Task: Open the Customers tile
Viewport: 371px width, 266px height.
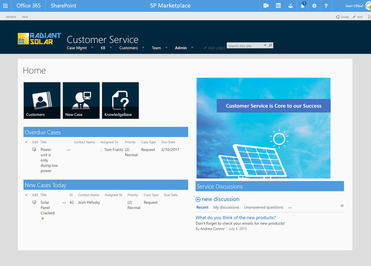Action: coord(42,101)
